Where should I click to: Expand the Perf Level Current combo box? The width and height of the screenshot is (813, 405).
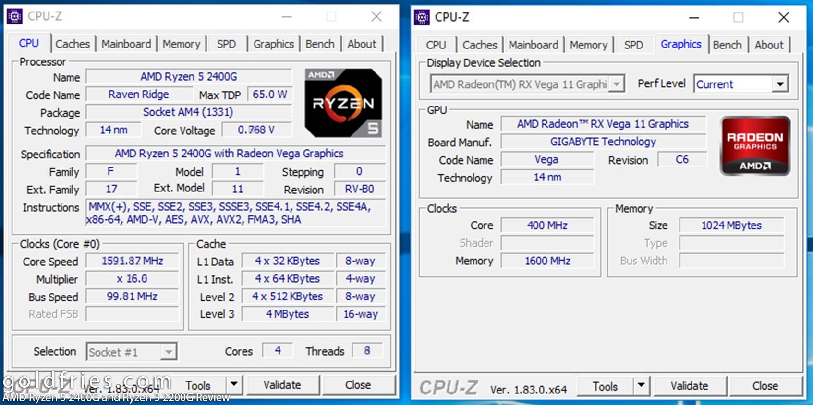tap(780, 84)
